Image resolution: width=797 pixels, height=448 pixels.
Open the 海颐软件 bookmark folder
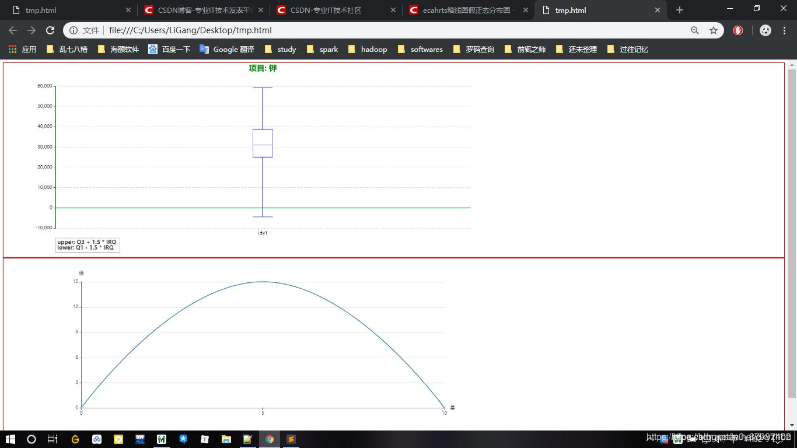(118, 49)
